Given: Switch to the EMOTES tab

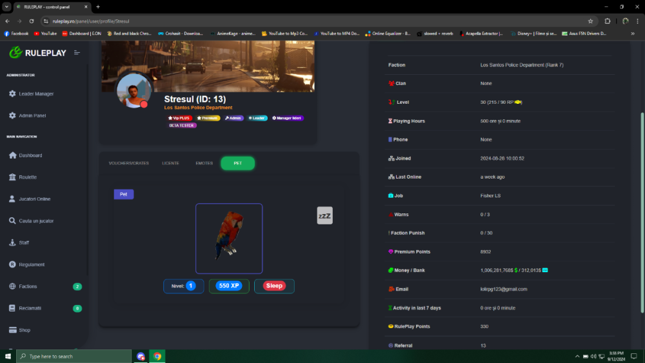Looking at the screenshot, I should coord(204,163).
